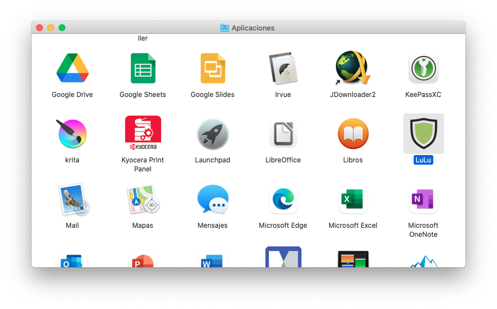Click the highlighted "LuLu" label
Viewport: 497px width, 309px height.
(x=423, y=160)
